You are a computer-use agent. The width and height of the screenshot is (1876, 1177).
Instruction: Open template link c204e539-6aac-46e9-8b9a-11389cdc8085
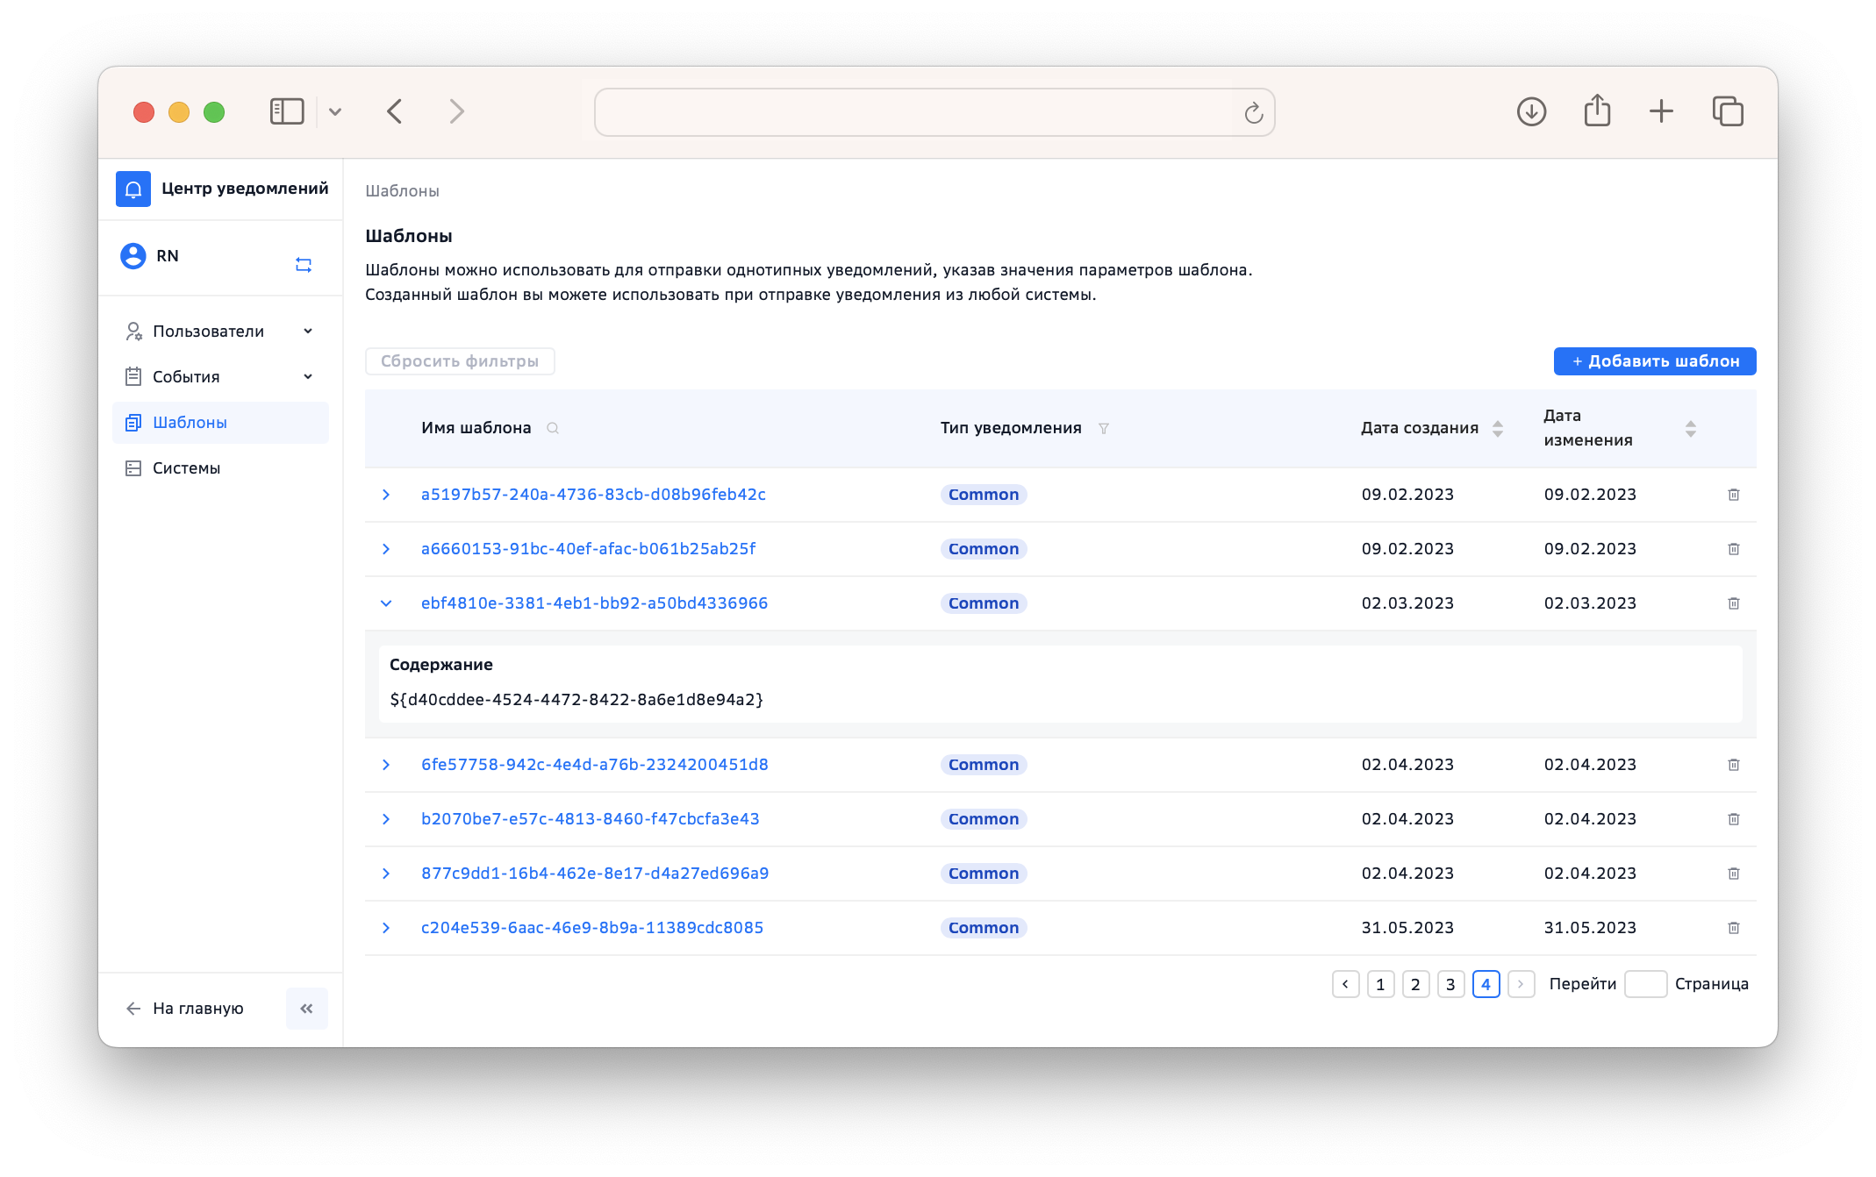592,928
